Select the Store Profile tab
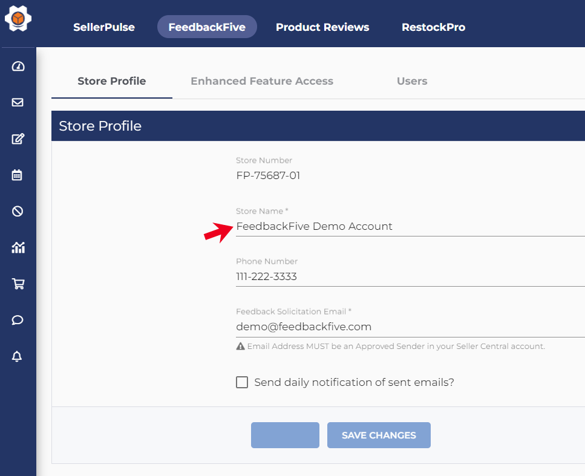This screenshot has height=476, width=585. pos(112,81)
